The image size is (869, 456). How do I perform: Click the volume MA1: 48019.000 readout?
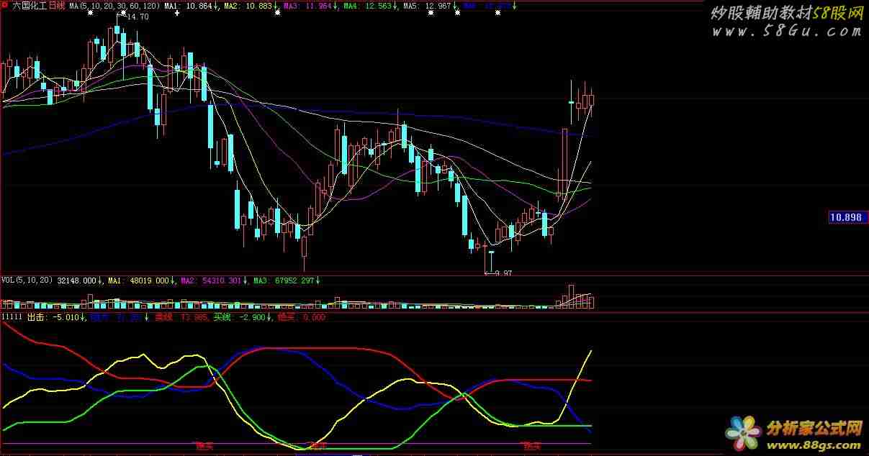click(x=138, y=281)
